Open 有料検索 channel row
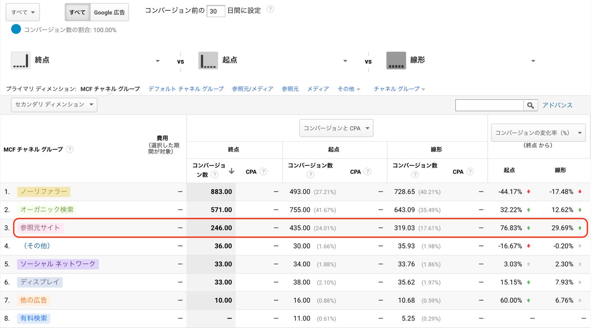591x328 pixels. (33, 318)
